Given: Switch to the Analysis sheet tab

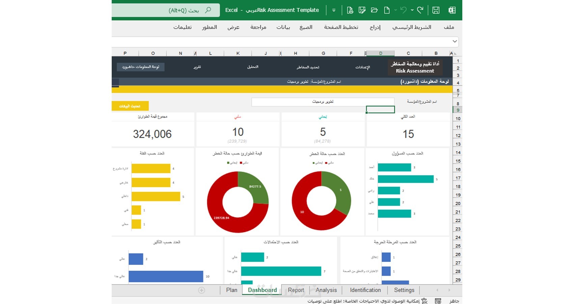Looking at the screenshot, I should (326, 290).
